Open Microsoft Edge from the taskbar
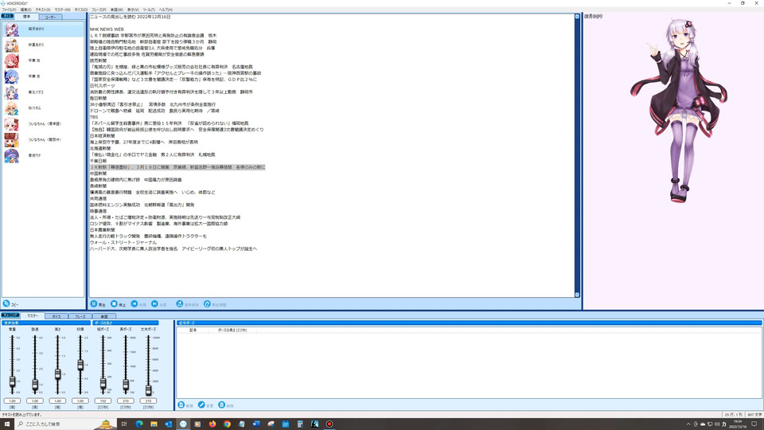This screenshot has height=430, width=764. pyautogui.click(x=138, y=424)
